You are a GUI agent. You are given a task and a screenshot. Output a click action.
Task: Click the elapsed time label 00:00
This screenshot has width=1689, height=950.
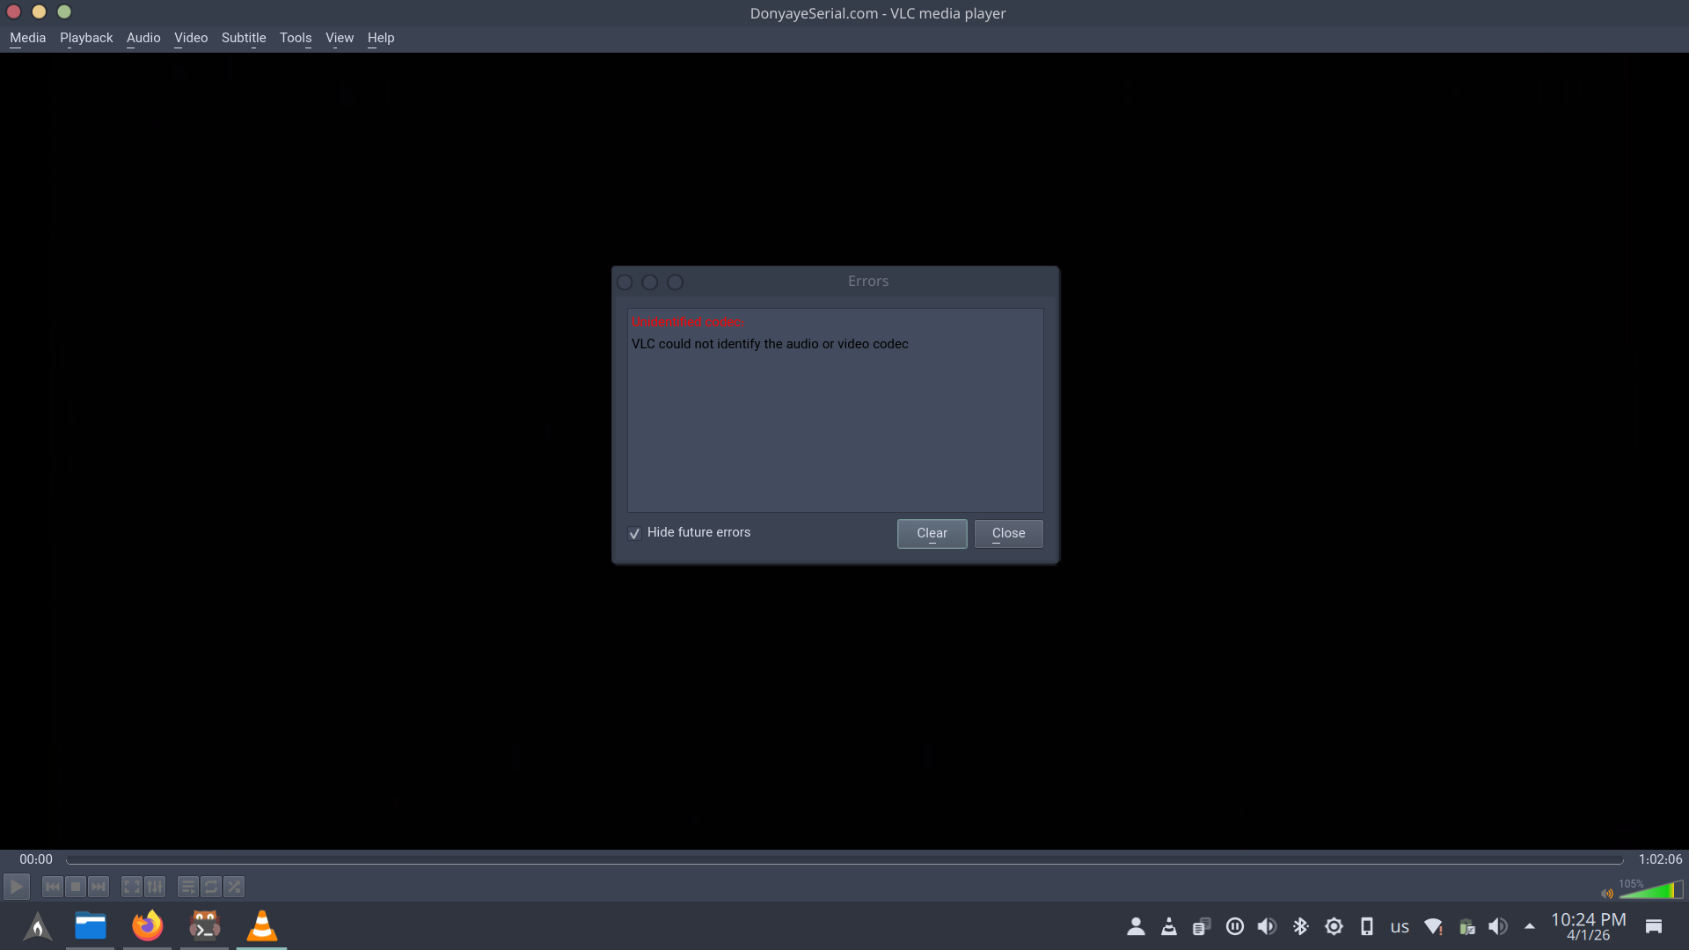coord(36,859)
